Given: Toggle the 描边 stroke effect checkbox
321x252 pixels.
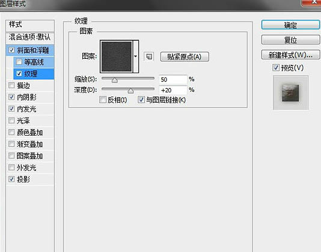Looking at the screenshot, I should [x=11, y=85].
